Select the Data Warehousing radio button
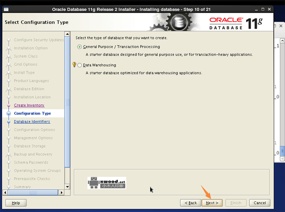285x212 pixels. [80, 65]
